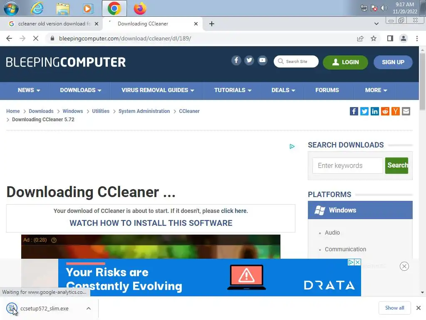Click the green LOGIN button
Image resolution: width=426 pixels, height=320 pixels.
(345, 62)
